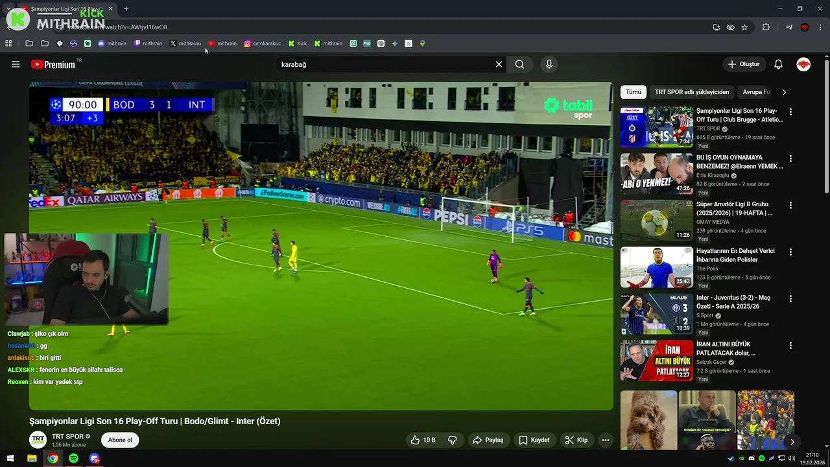
Task: Open the bookmarks apps grid icon
Action: pyautogui.click(x=8, y=43)
